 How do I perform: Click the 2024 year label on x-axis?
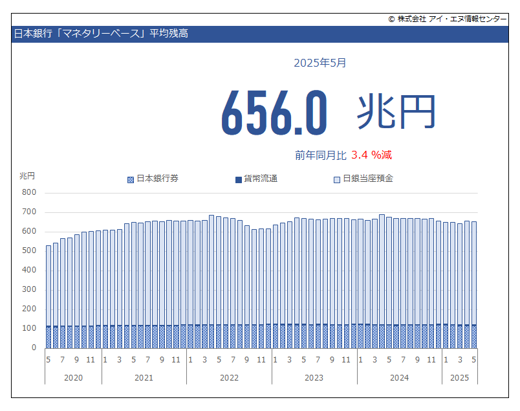click(x=399, y=378)
